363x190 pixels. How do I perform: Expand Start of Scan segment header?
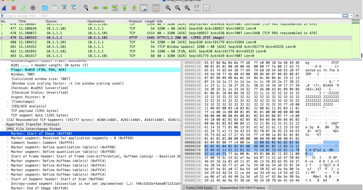pos(8,179)
